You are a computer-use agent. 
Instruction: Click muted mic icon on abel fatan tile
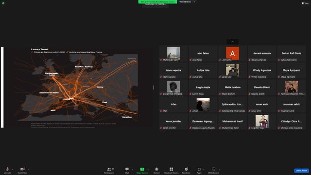coord(190,60)
